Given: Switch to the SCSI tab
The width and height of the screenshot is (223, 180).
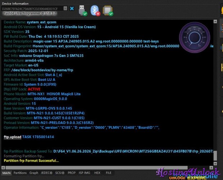Looking at the screenshot, I should click(60, 173).
